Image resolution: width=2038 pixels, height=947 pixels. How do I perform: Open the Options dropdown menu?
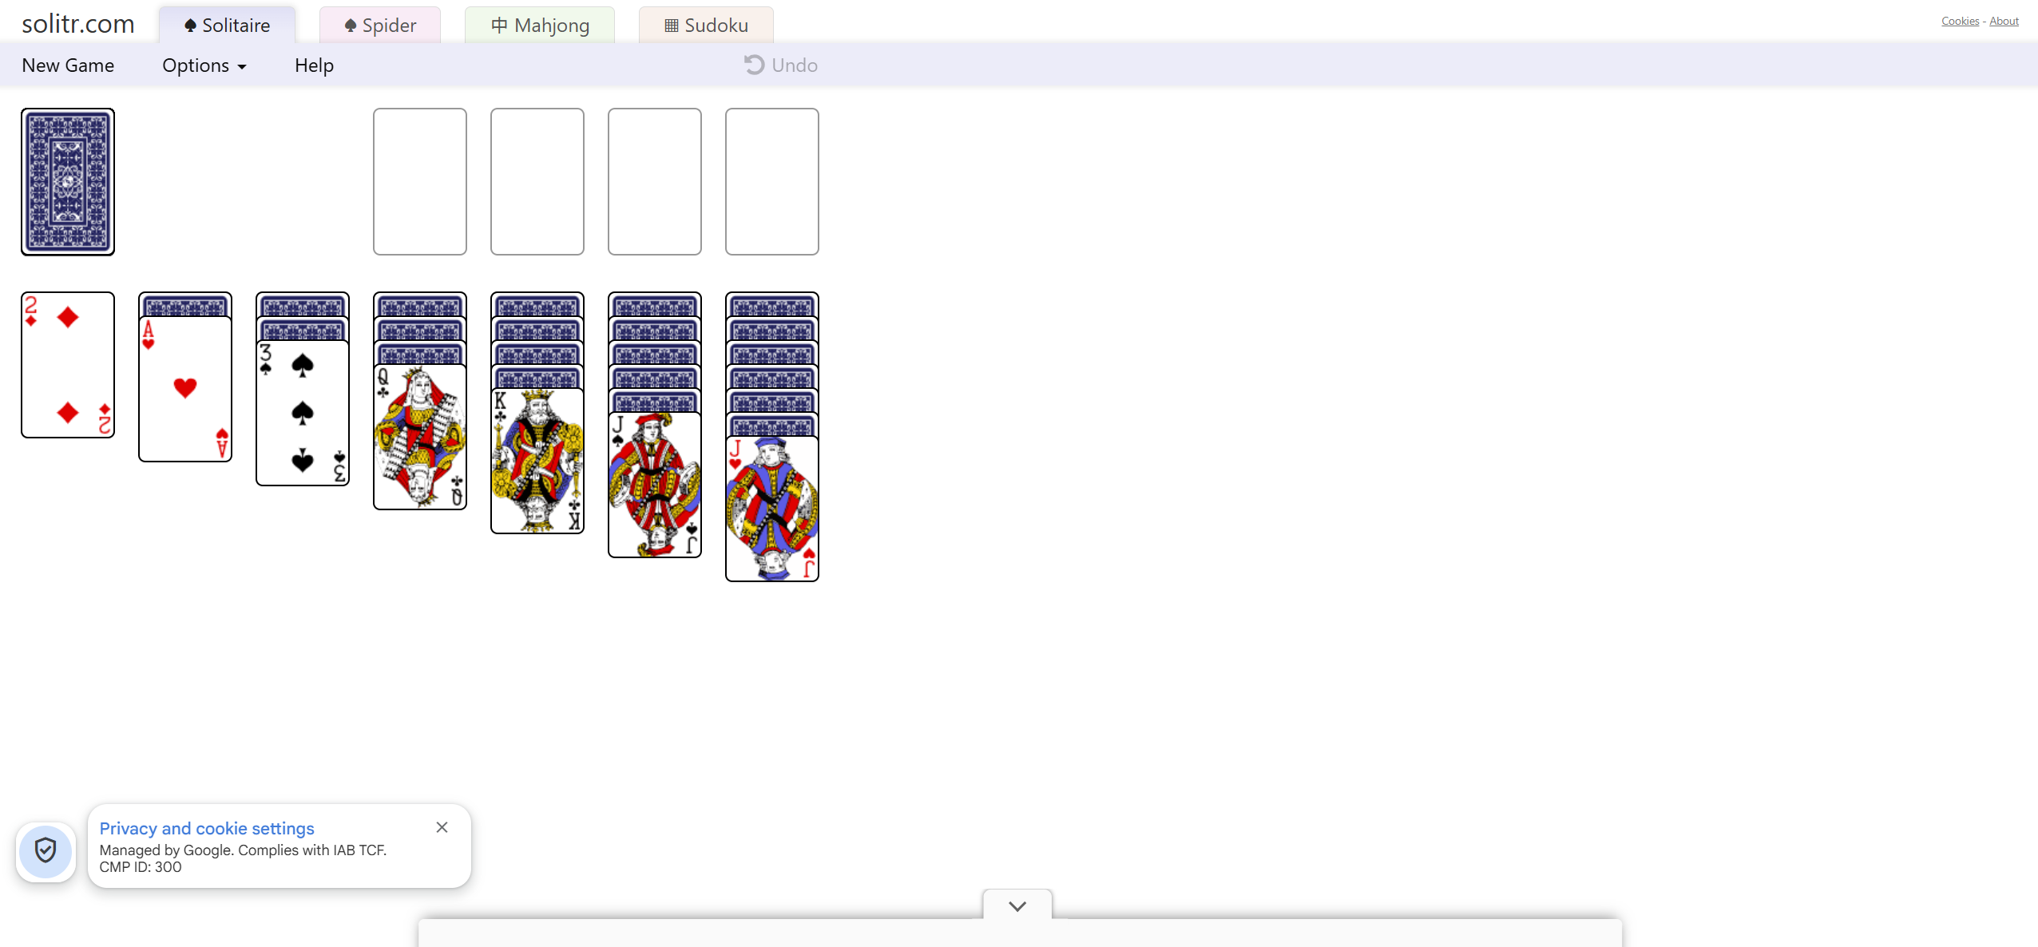[x=204, y=65]
